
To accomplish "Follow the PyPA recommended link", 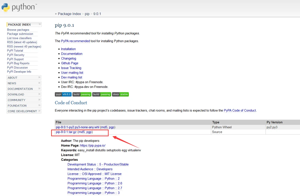I will click(x=75, y=41).
